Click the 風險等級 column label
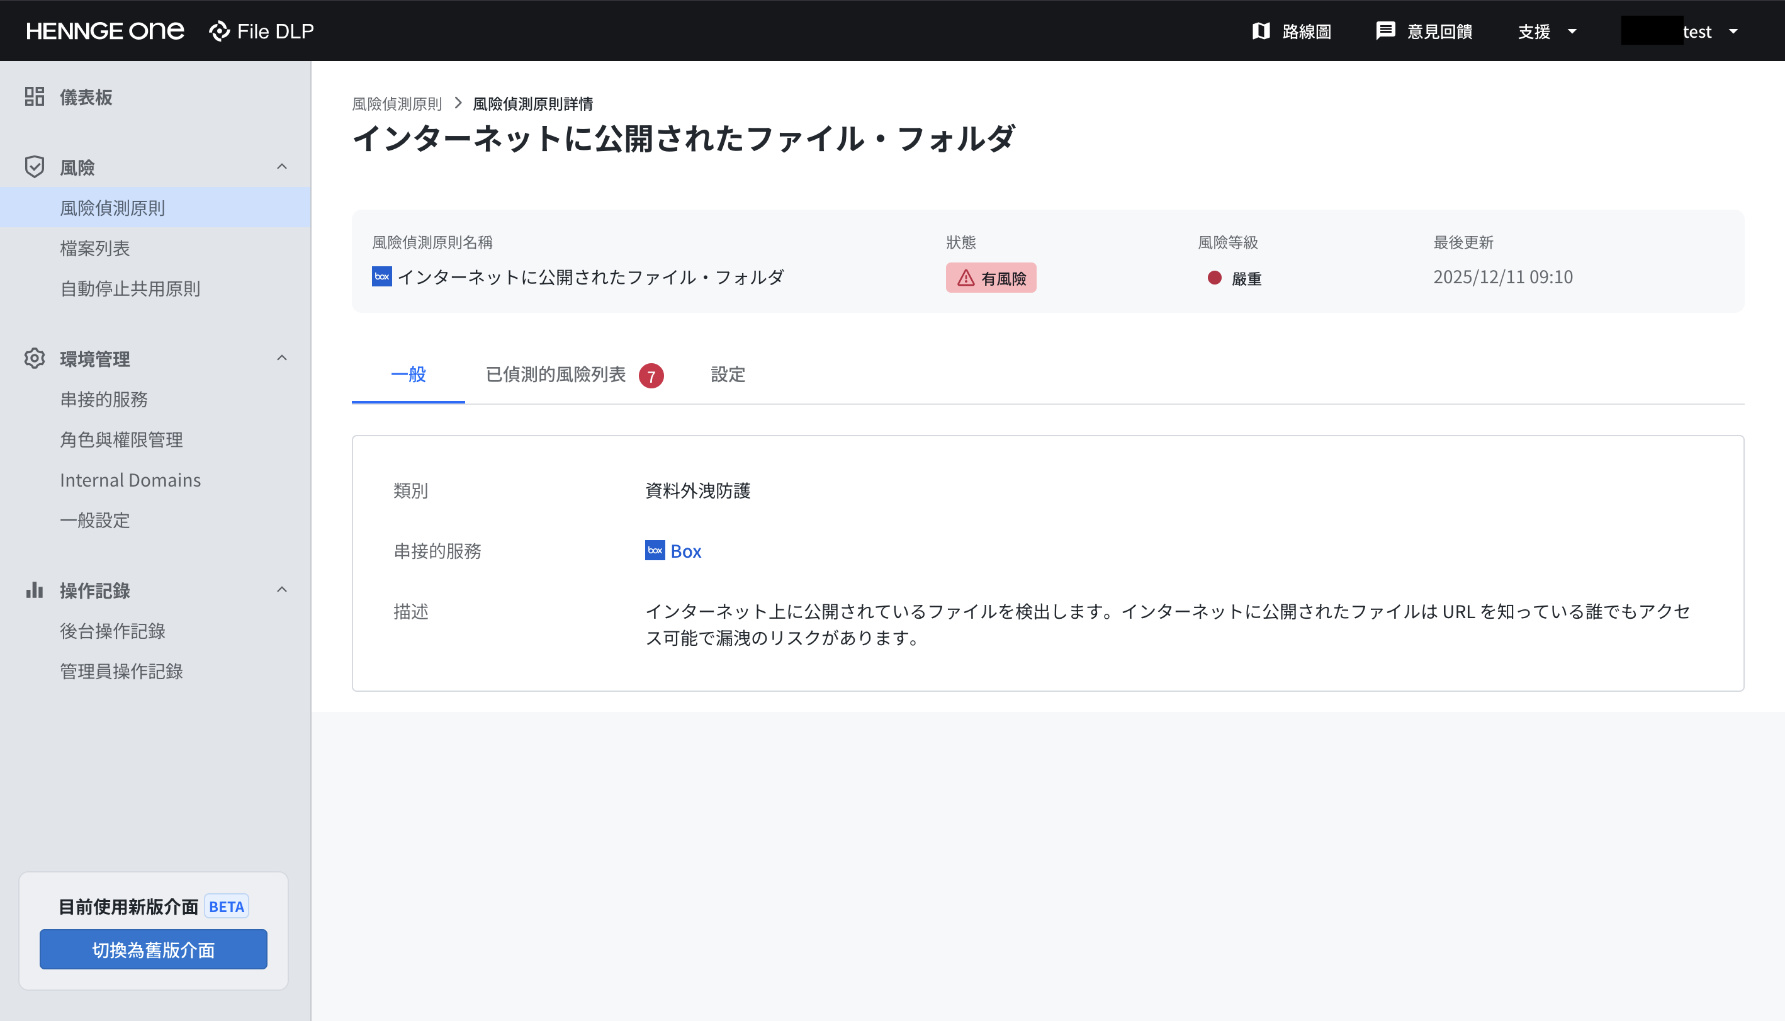1785x1021 pixels. point(1227,242)
